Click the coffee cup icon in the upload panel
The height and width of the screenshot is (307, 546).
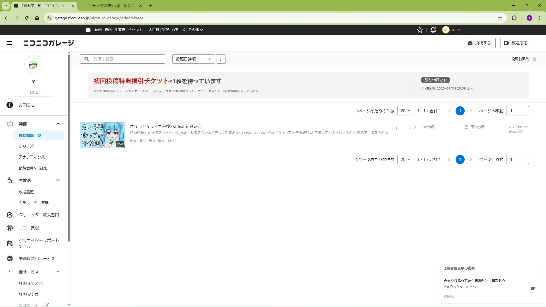(x=533, y=289)
